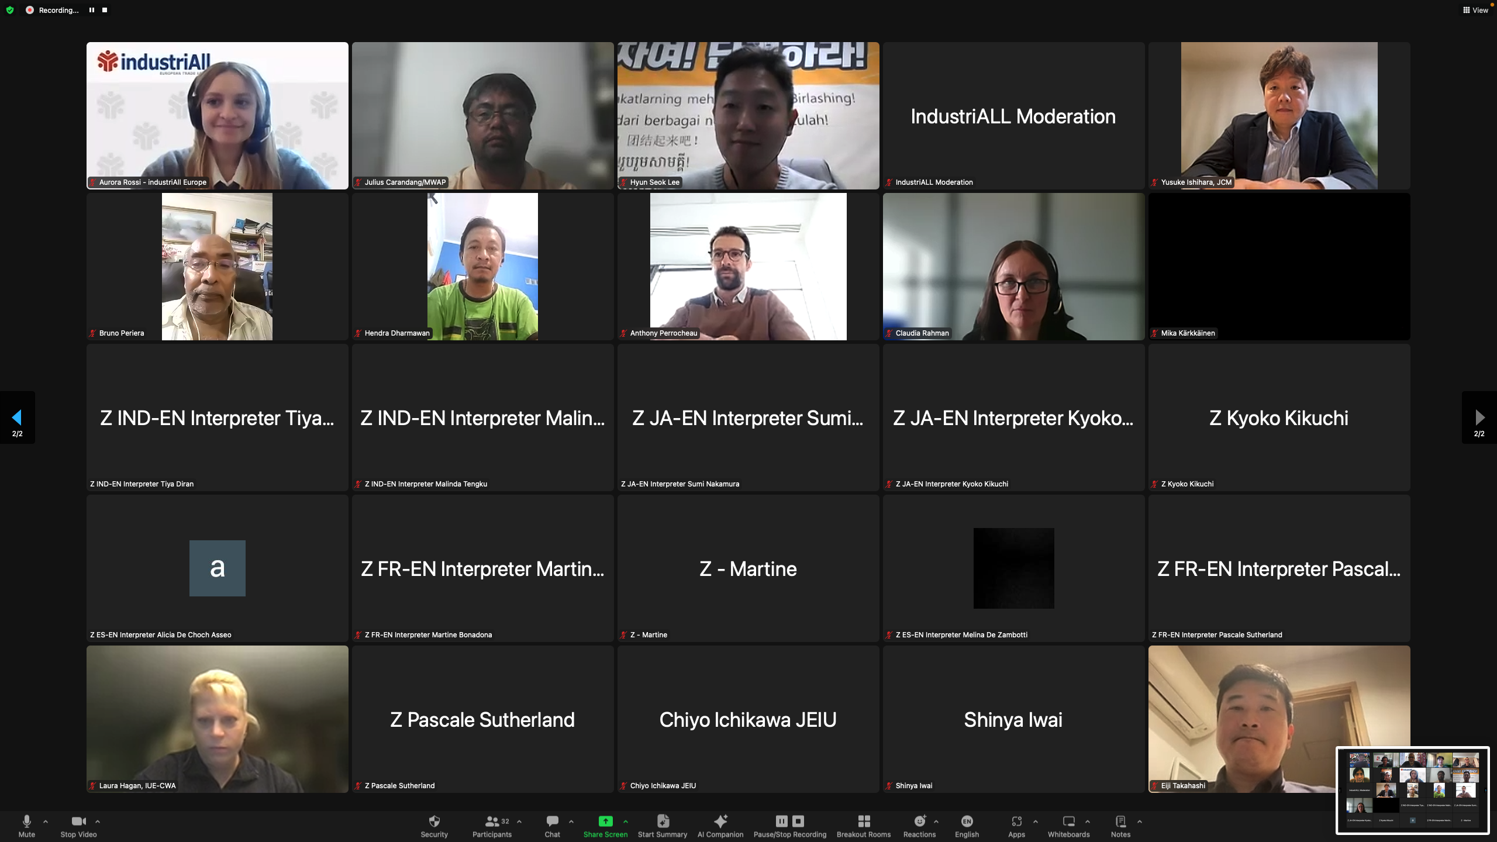Open Notes

pyautogui.click(x=1120, y=826)
